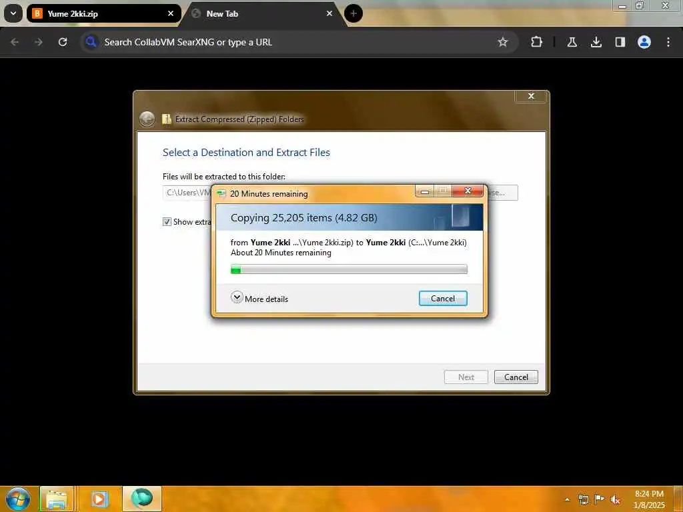Click the search icon in the address bar
The height and width of the screenshot is (512, 683).
pyautogui.click(x=91, y=42)
